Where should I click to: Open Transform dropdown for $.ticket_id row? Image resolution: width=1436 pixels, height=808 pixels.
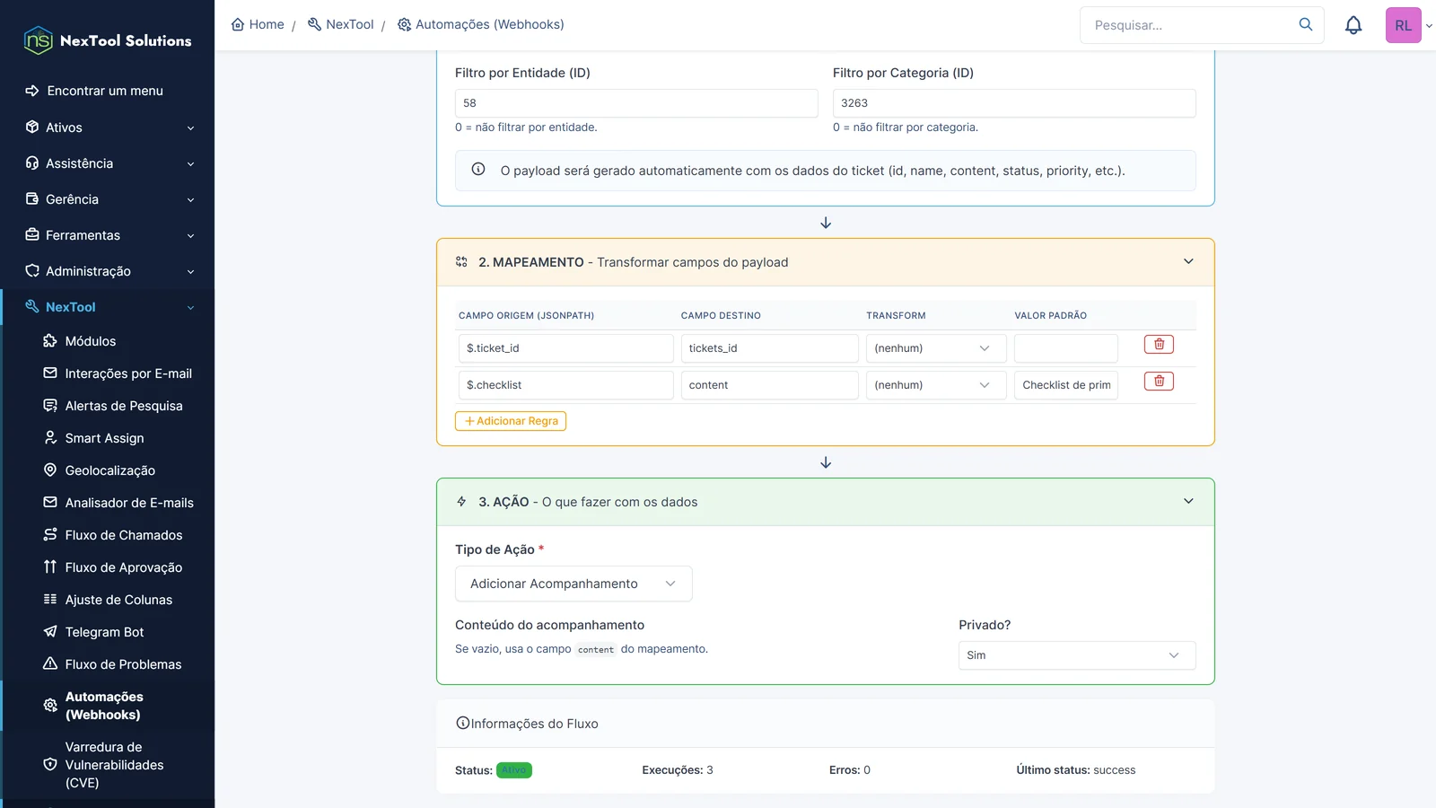pyautogui.click(x=936, y=348)
